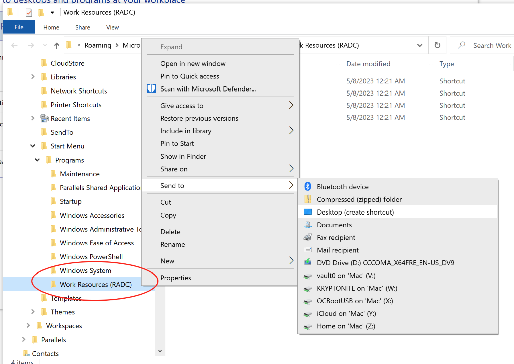The width and height of the screenshot is (514, 364).
Task: Click the forward navigation arrow
Action: (31, 45)
